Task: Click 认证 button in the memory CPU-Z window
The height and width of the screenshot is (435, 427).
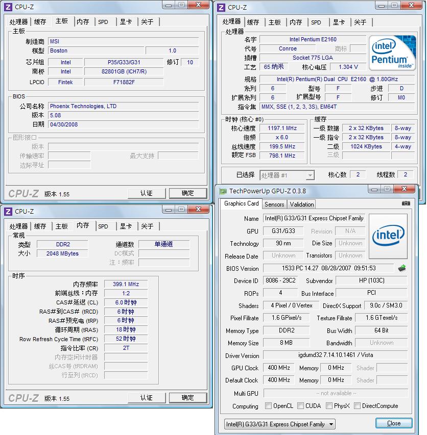Action: click(147, 398)
